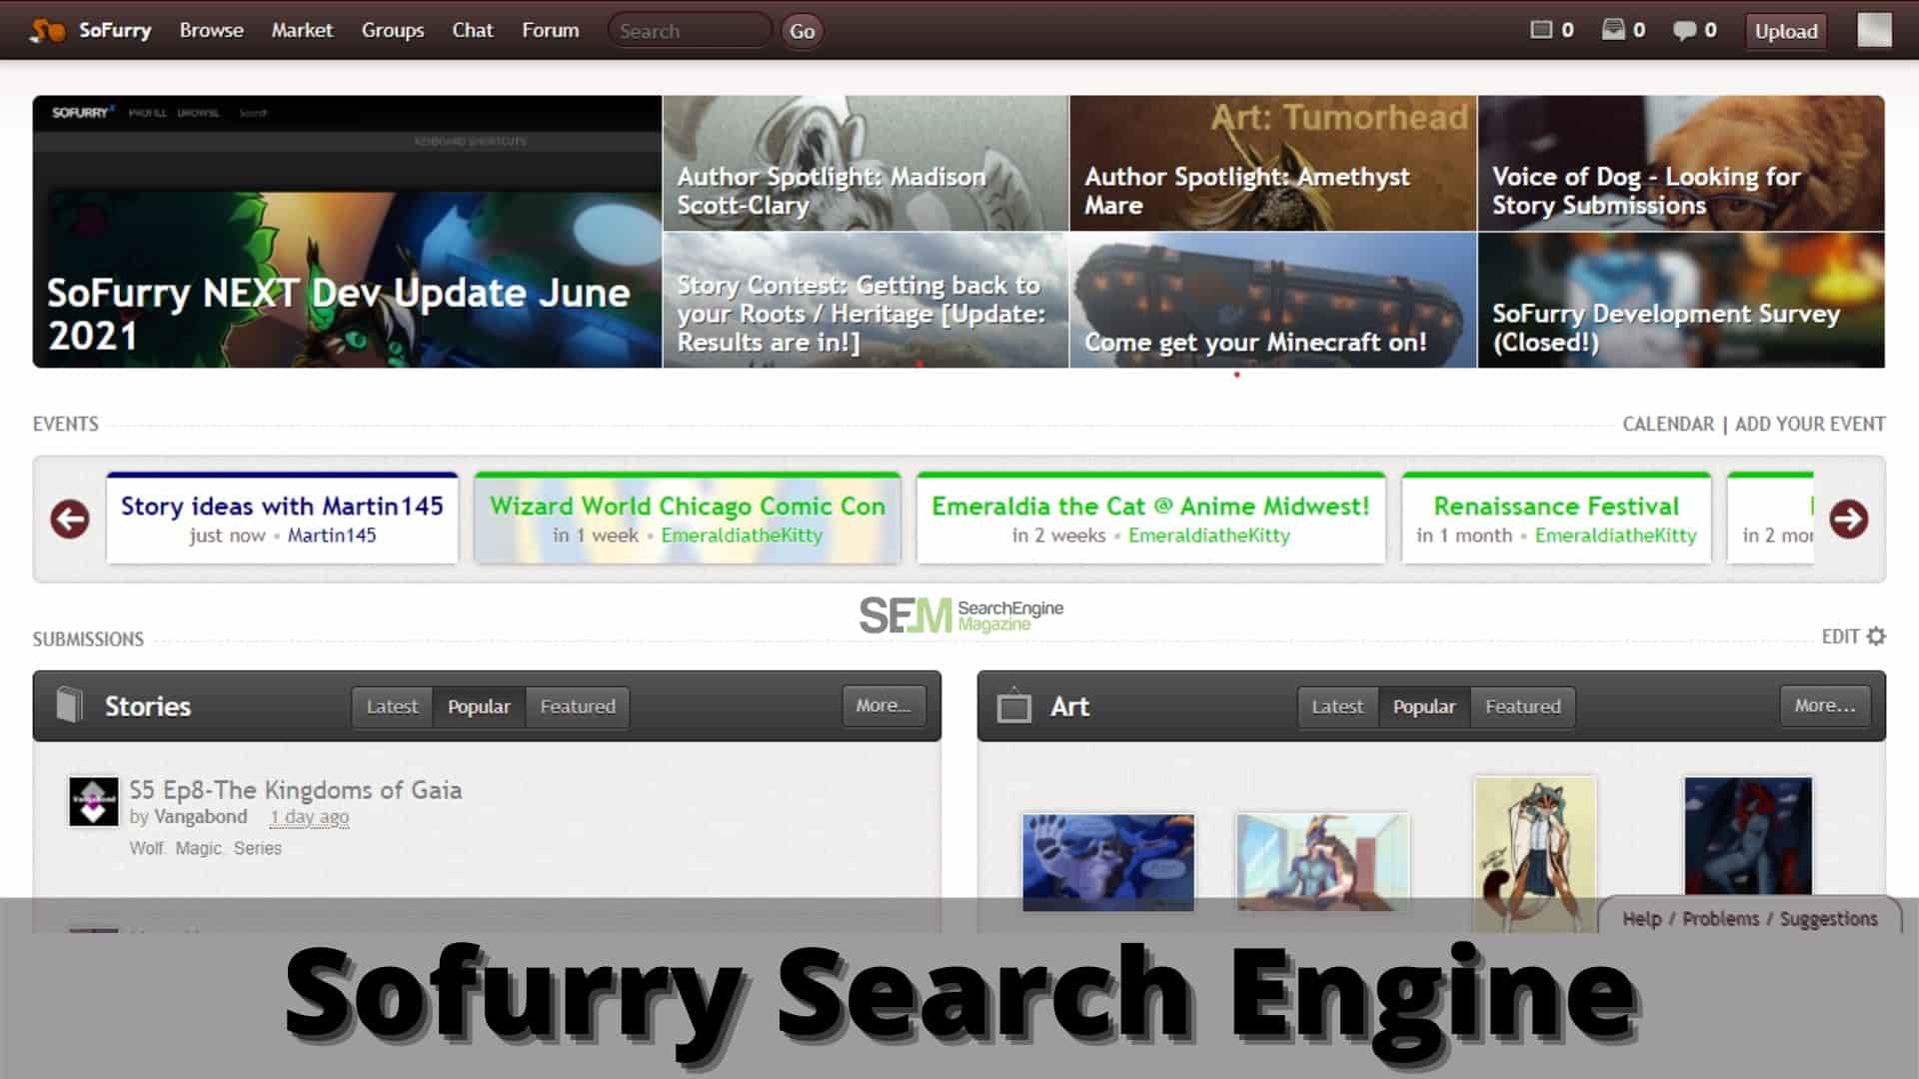This screenshot has height=1079, width=1919.
Task: Open Come get your Minecraft on tile
Action: [x=1273, y=301]
